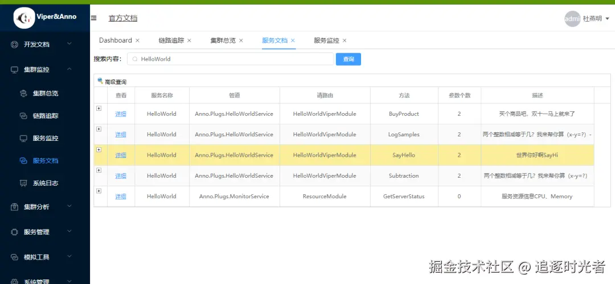Open 链路追踪 in the sidebar
The height and width of the screenshot is (284, 615).
point(46,116)
